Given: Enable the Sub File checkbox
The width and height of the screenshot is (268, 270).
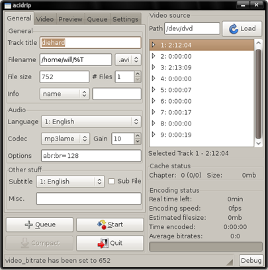Looking at the screenshot, I should click(112, 182).
